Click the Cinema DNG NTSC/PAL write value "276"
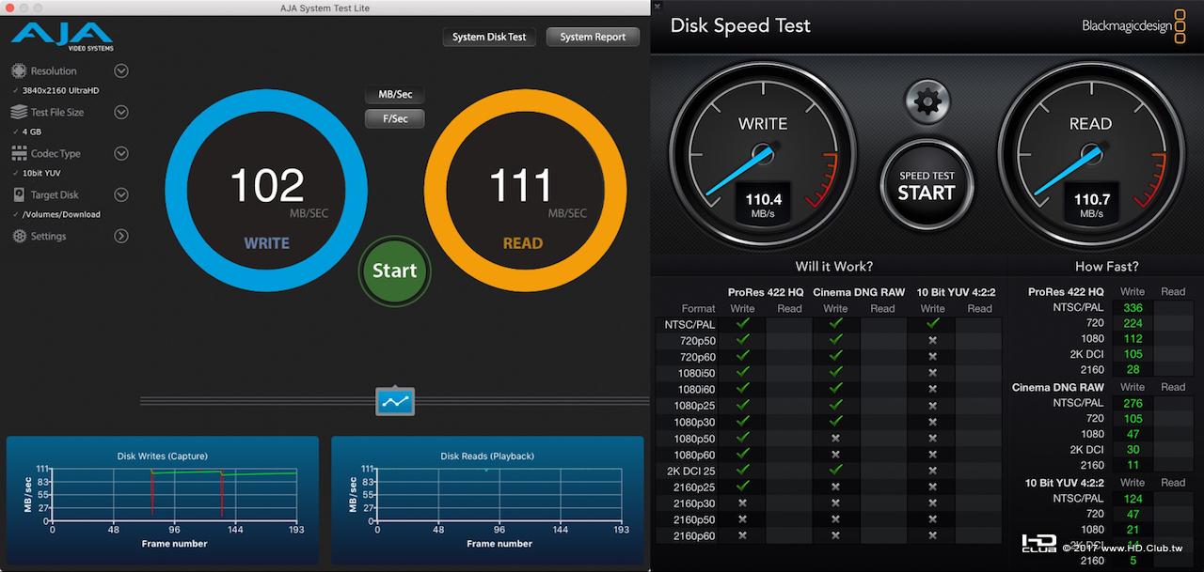1204x572 pixels. (x=1133, y=404)
